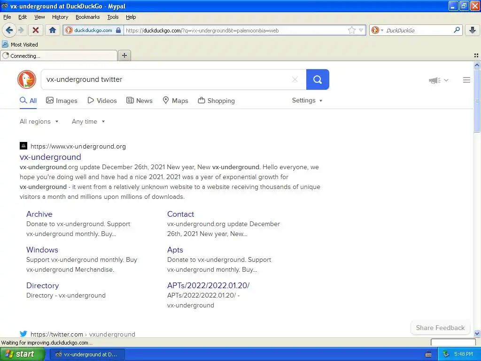
Task: Switch to the Videos tab
Action: [102, 101]
